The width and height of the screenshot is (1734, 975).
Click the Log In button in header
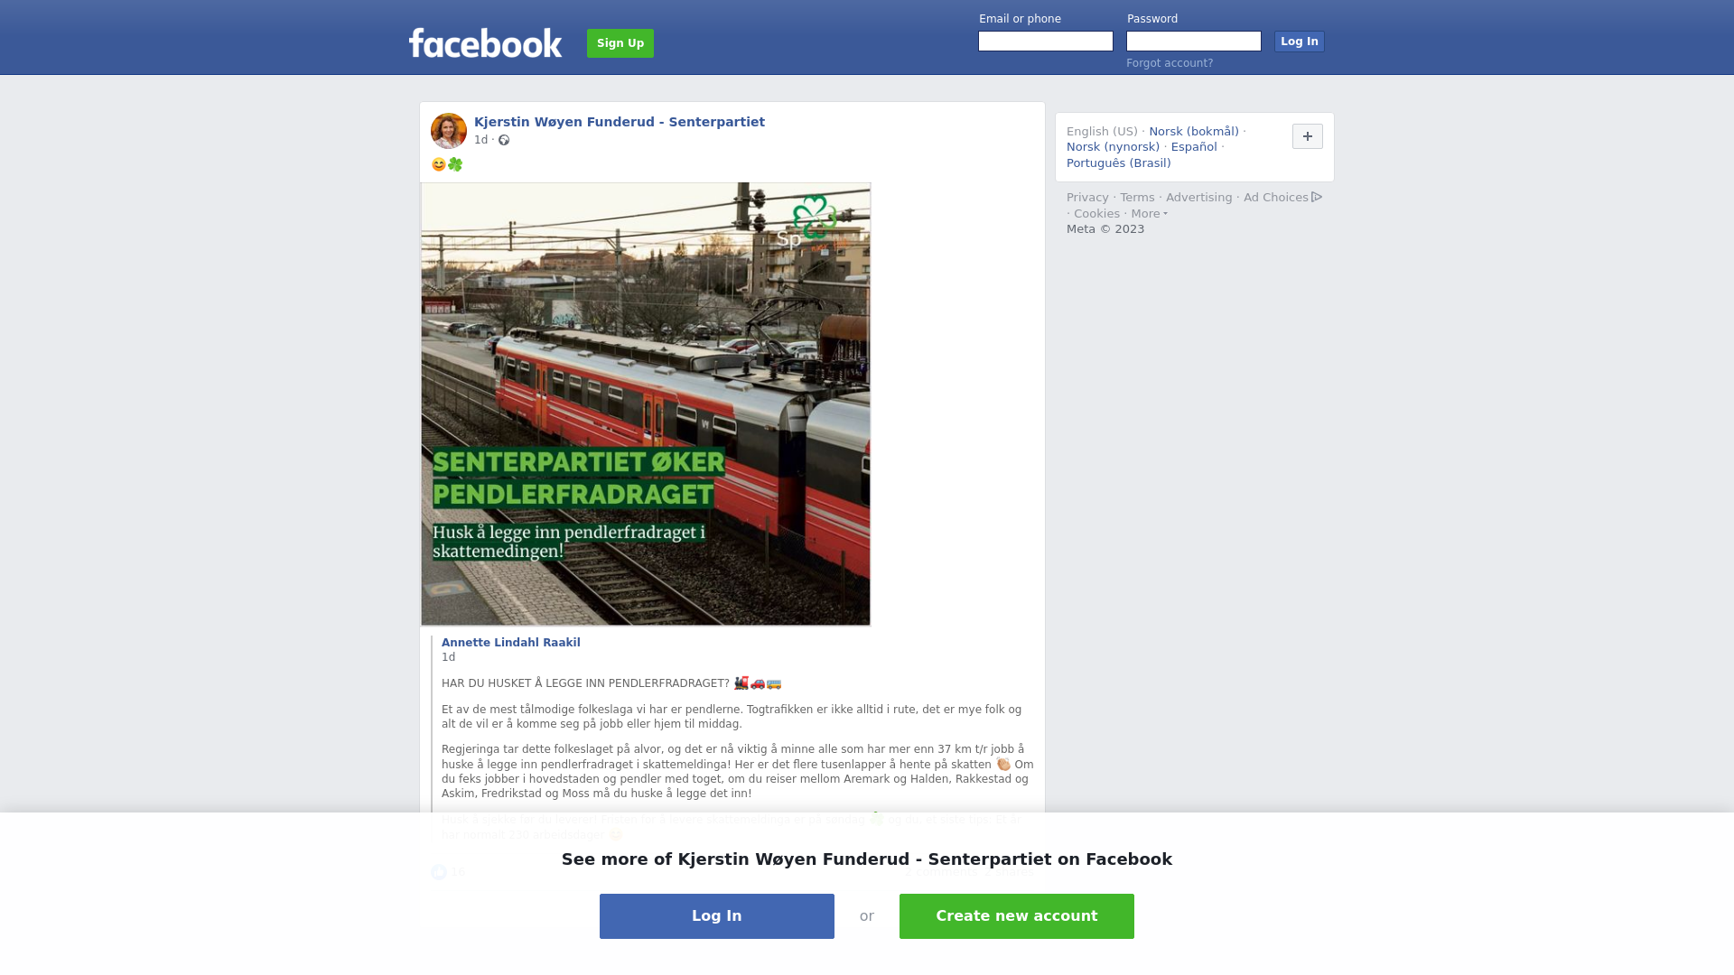(x=1299, y=42)
